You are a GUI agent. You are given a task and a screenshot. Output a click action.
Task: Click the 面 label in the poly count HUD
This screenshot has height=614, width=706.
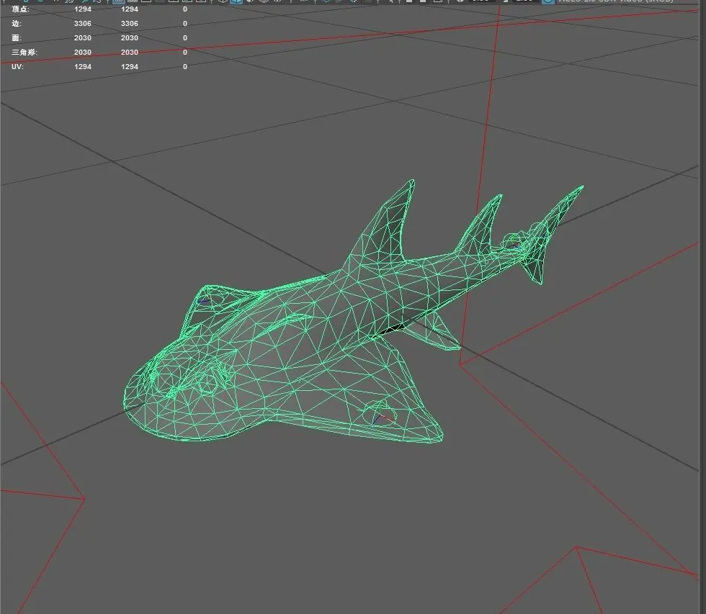[x=17, y=37]
